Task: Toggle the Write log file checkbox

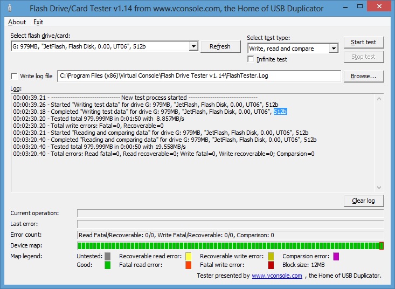Action: click(15, 76)
